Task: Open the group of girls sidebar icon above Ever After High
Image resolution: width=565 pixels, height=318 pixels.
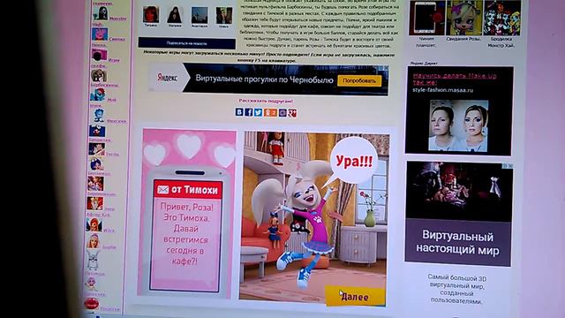Action: tap(95, 184)
